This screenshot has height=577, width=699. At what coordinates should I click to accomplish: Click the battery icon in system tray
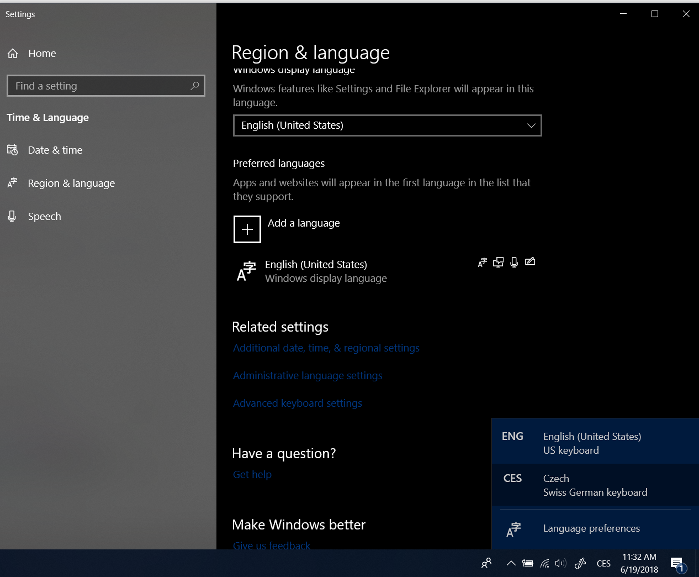pos(528,564)
